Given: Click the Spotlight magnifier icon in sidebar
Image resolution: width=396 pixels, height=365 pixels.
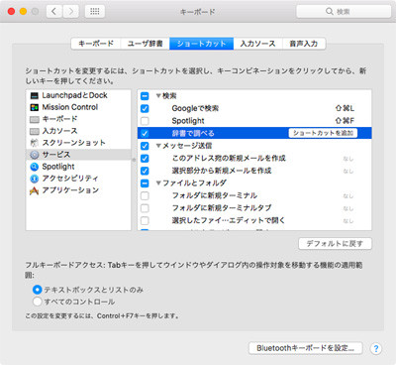Looking at the screenshot, I should point(35,167).
